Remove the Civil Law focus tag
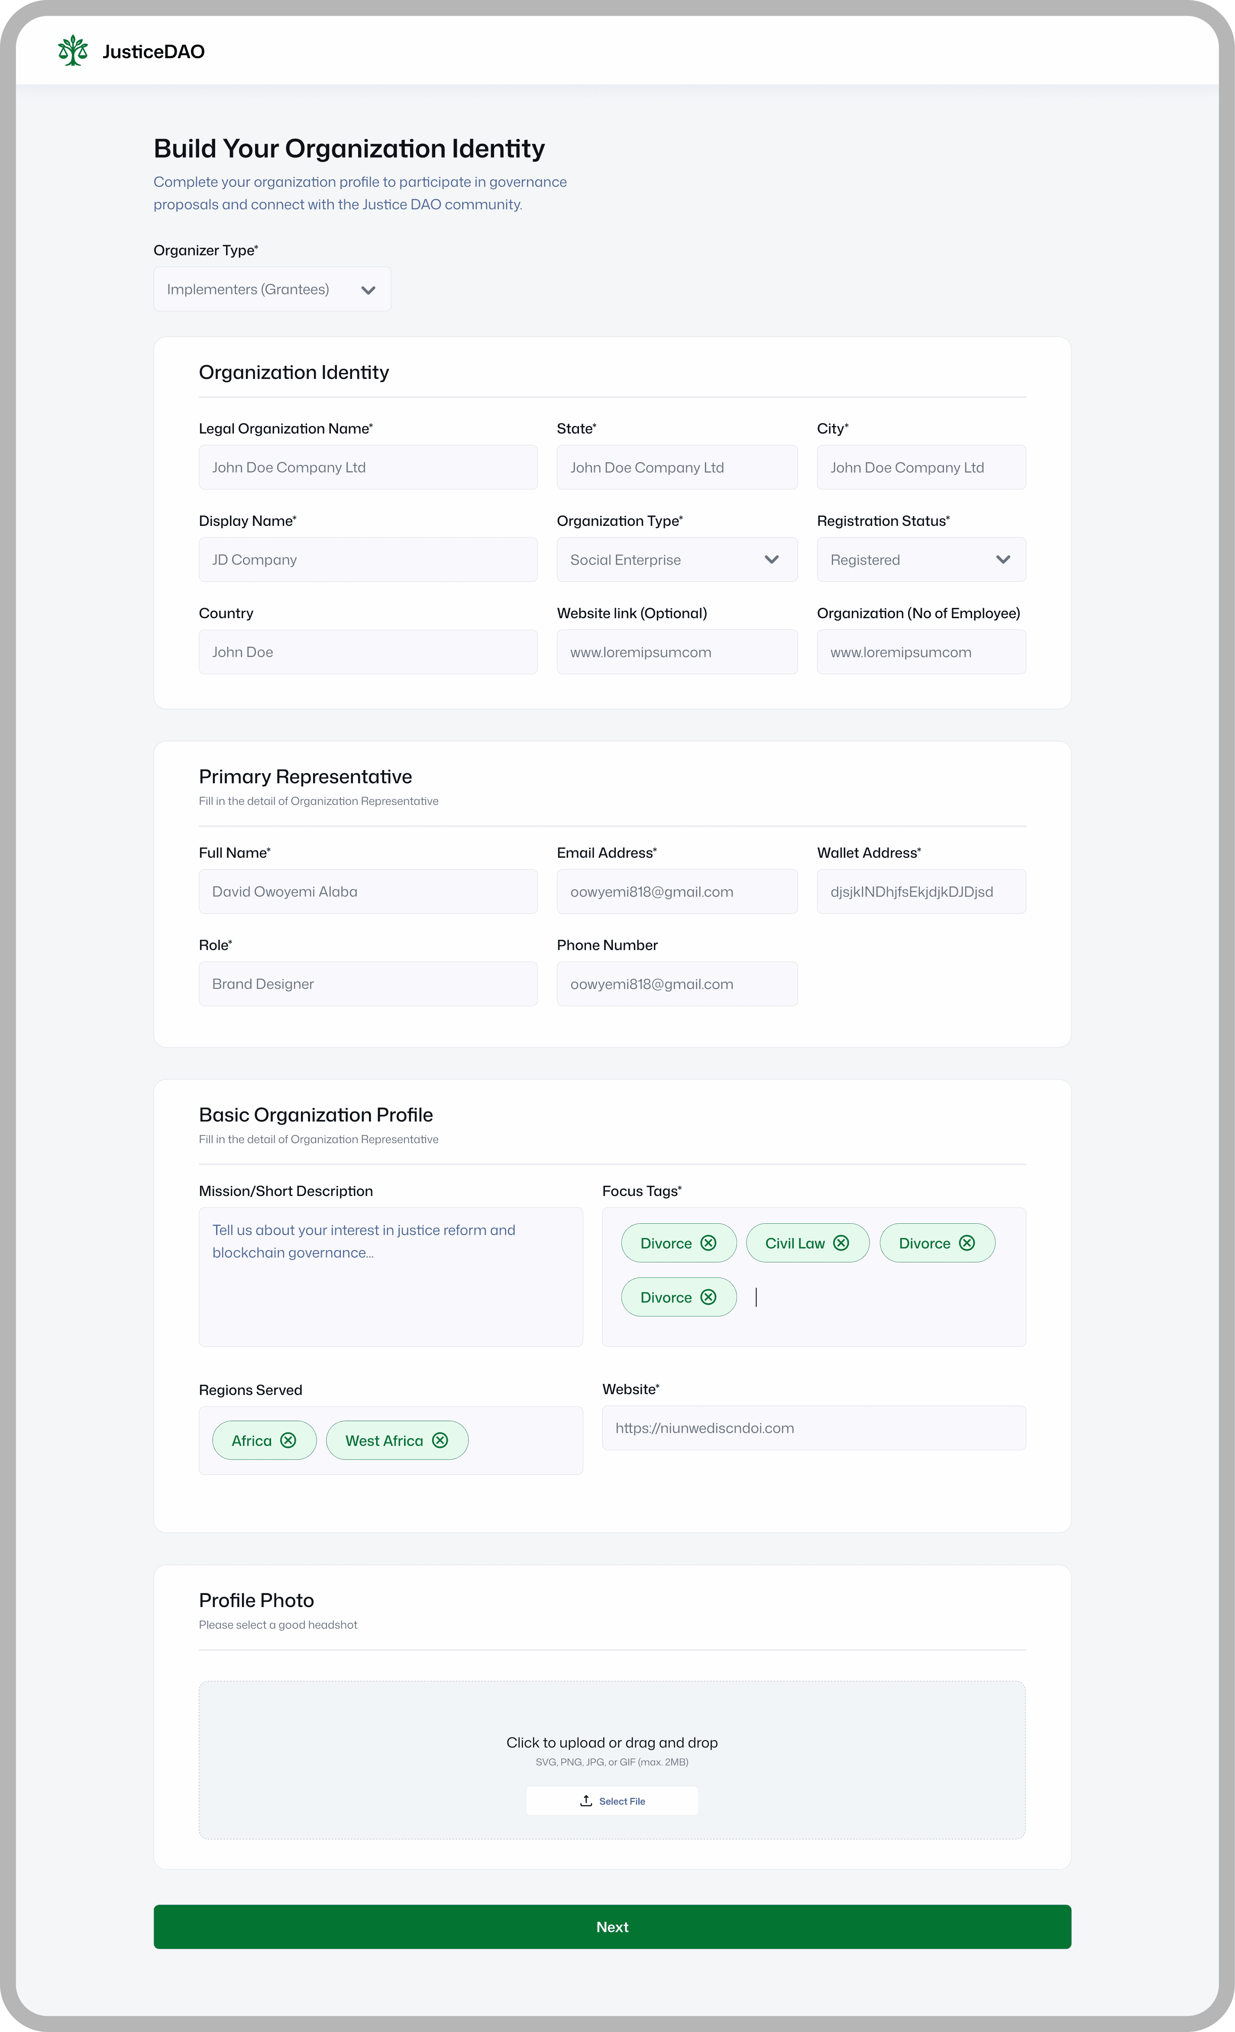The height and width of the screenshot is (2032, 1235). 840,1243
